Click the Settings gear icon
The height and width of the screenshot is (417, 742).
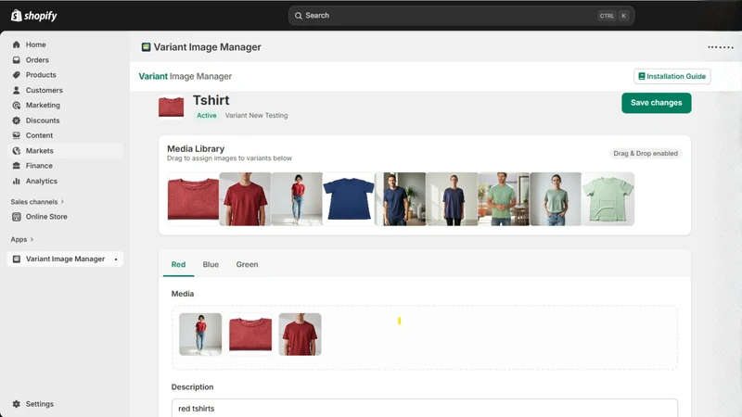click(x=16, y=404)
